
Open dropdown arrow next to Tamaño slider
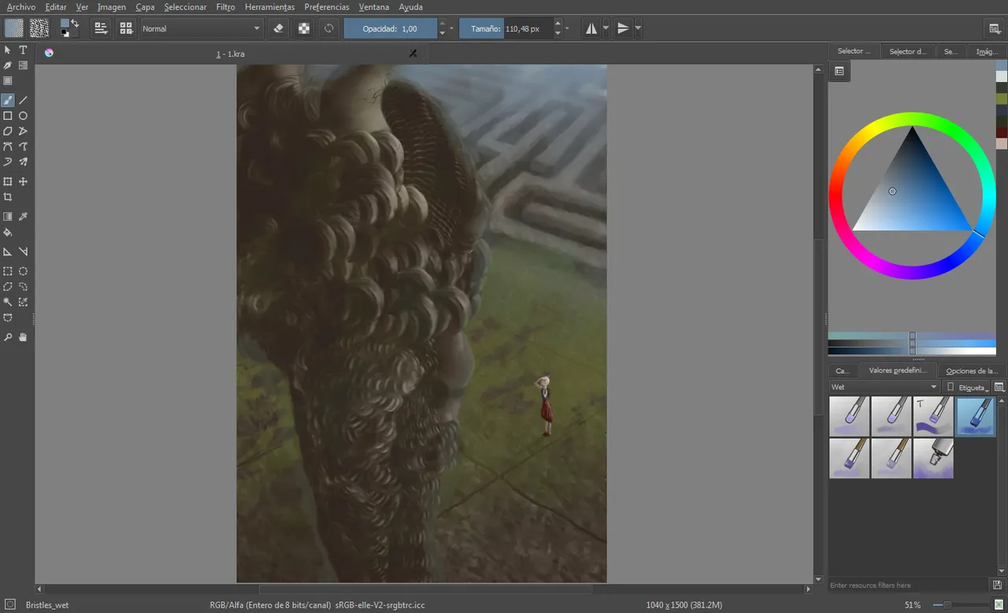567,28
